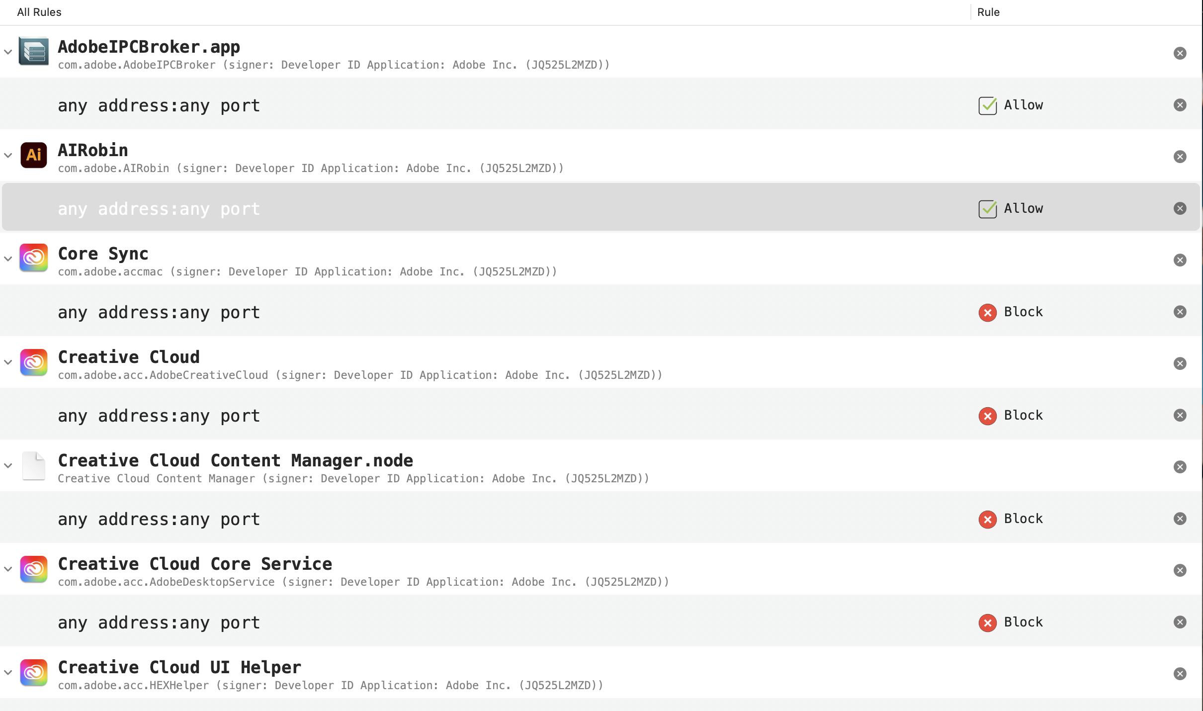
Task: Click the AIRobin Illustrator icon
Action: [34, 155]
